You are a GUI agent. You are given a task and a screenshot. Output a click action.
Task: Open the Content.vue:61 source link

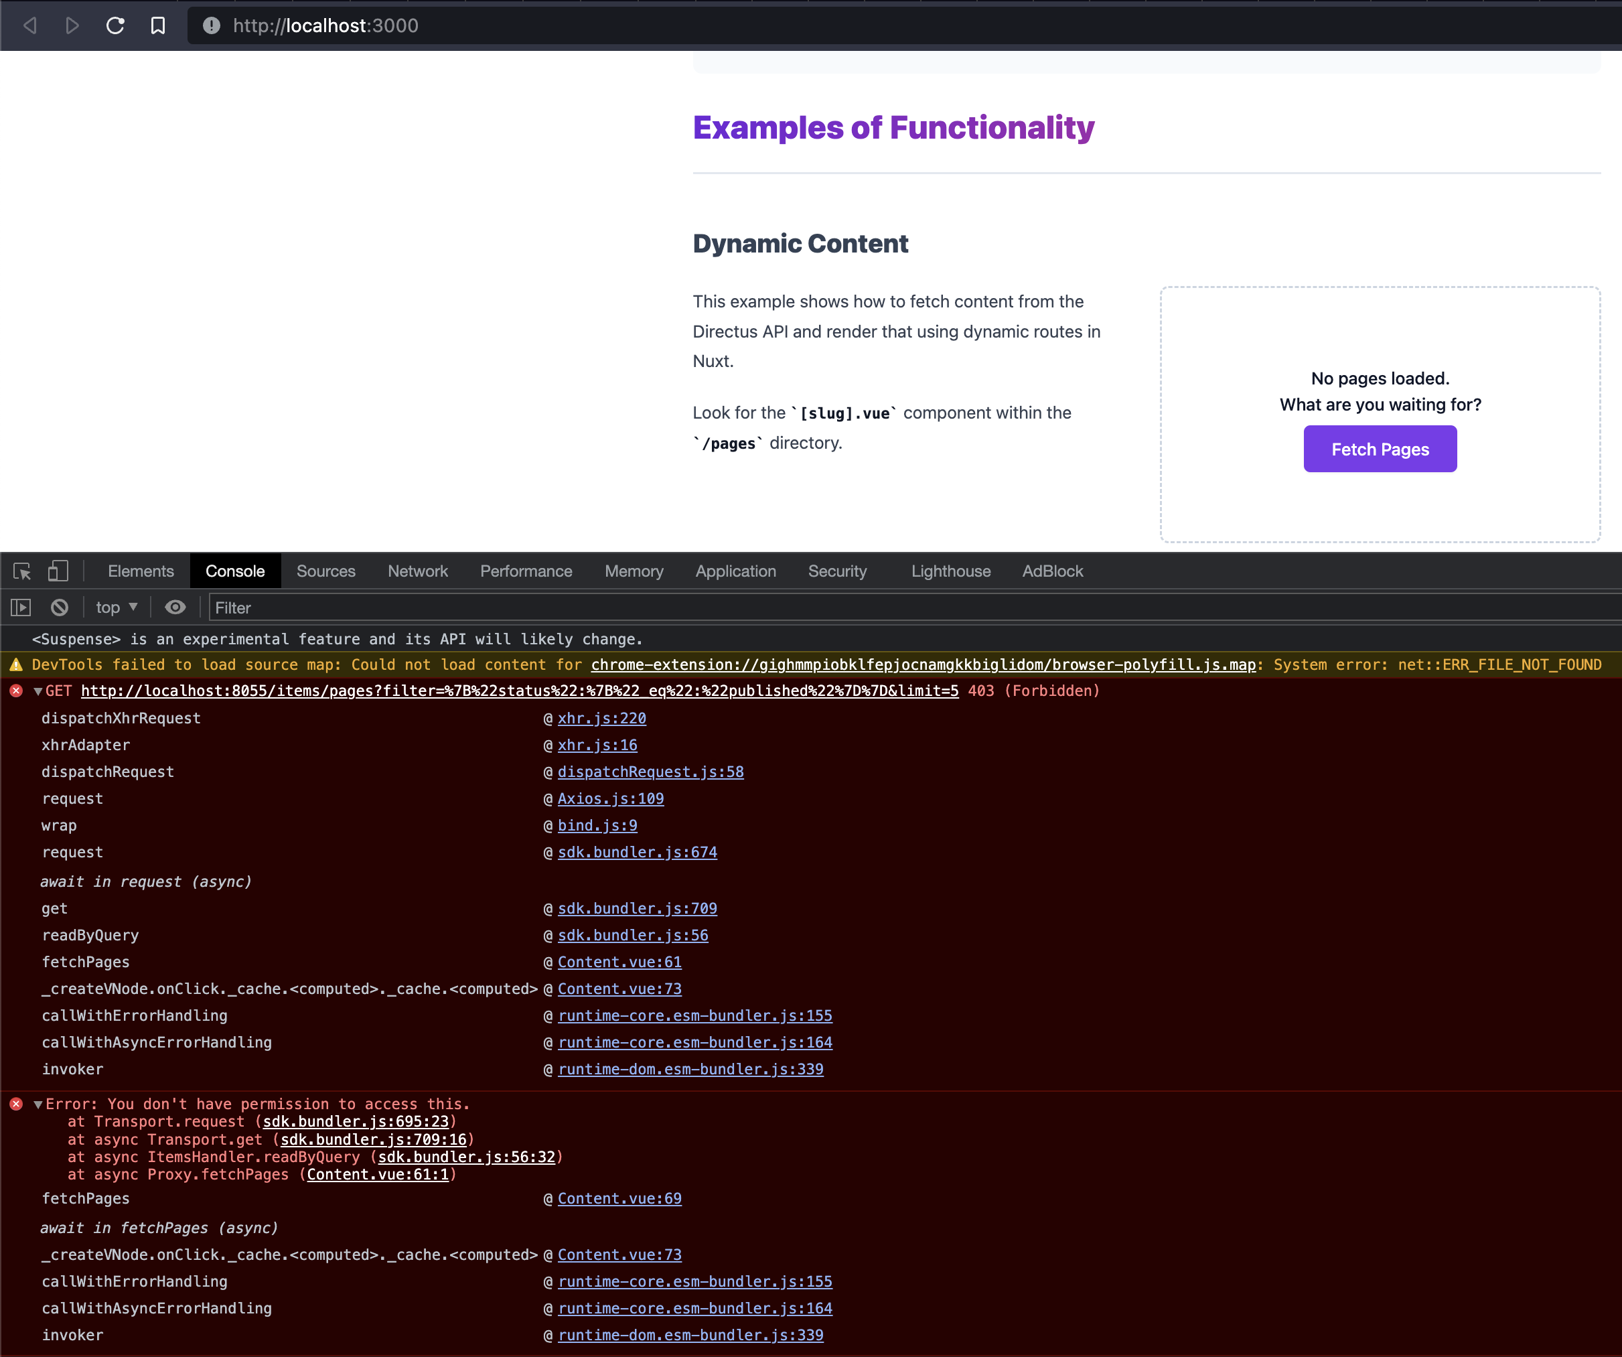pyautogui.click(x=619, y=962)
